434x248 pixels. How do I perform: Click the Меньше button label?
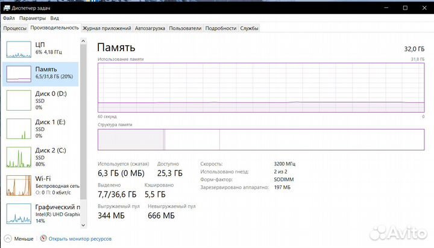(24, 238)
